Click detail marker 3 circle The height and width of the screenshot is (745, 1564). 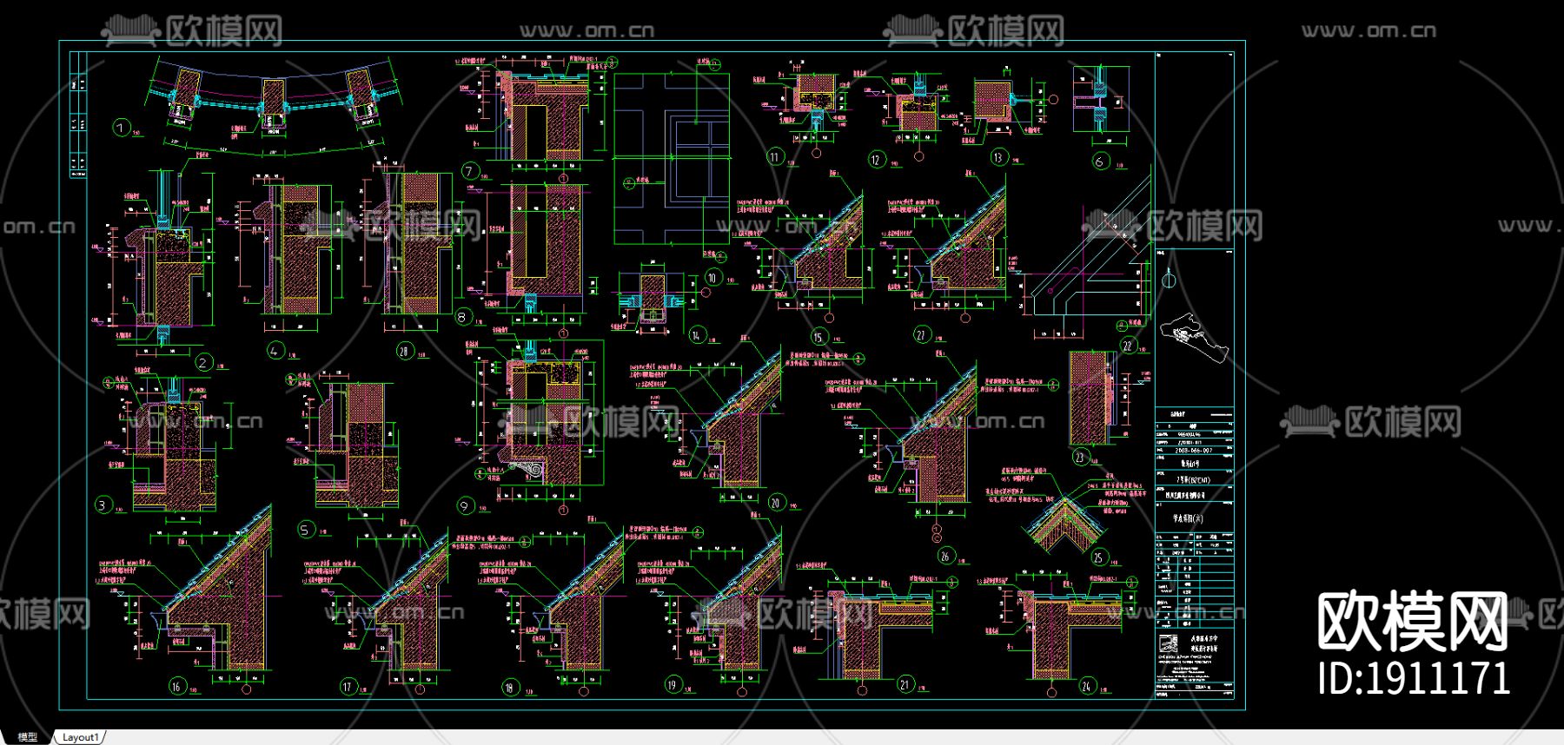[x=103, y=504]
